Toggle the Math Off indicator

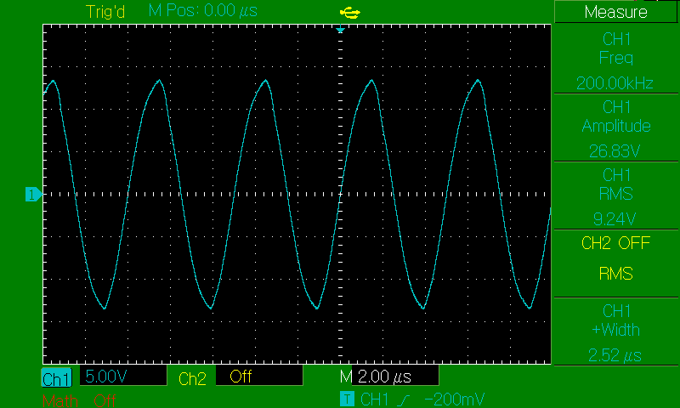(78, 399)
